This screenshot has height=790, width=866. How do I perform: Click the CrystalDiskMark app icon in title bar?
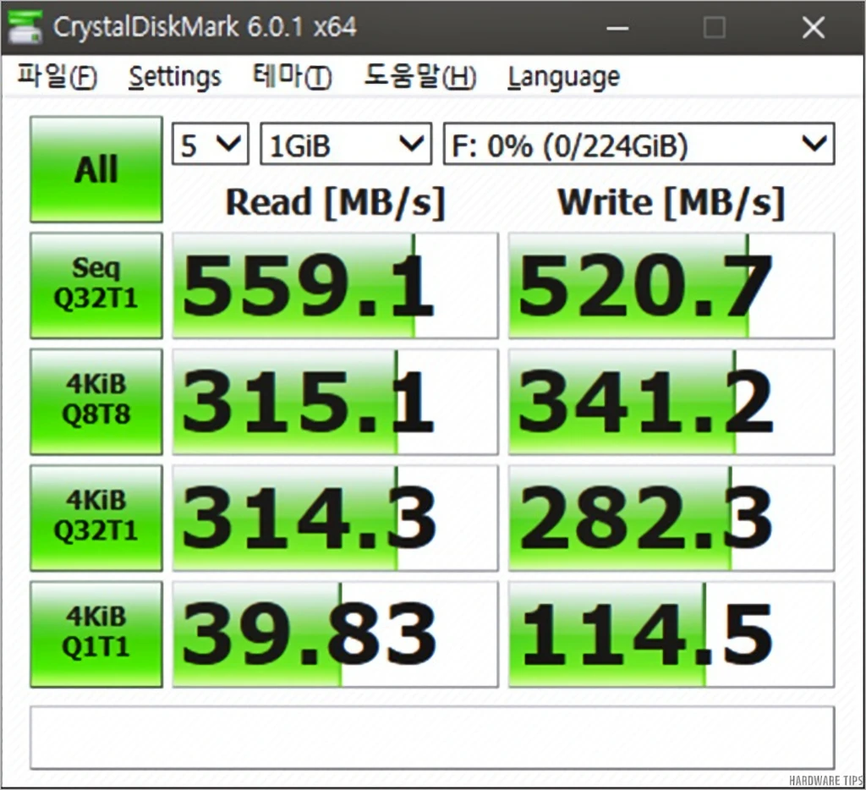25,27
